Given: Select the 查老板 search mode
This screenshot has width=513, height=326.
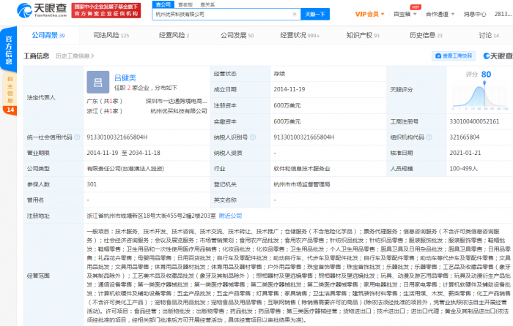Looking at the screenshot, I should 185,4.
